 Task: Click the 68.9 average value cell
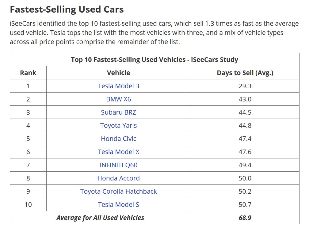coord(245,218)
